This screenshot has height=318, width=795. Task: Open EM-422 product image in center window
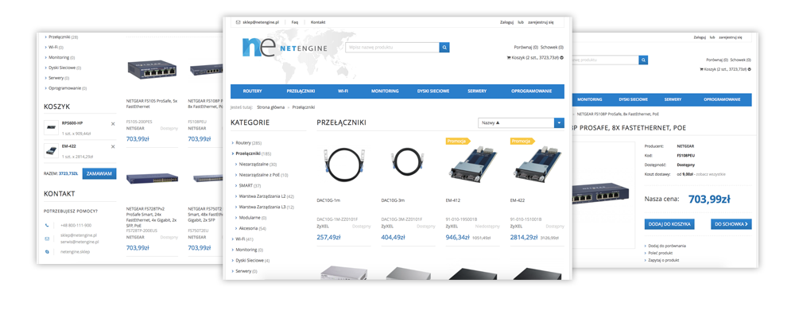click(x=537, y=165)
